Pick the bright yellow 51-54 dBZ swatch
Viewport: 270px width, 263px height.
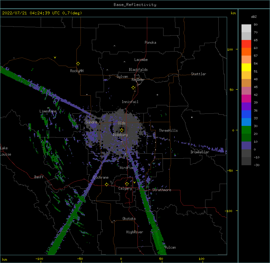click(246, 67)
